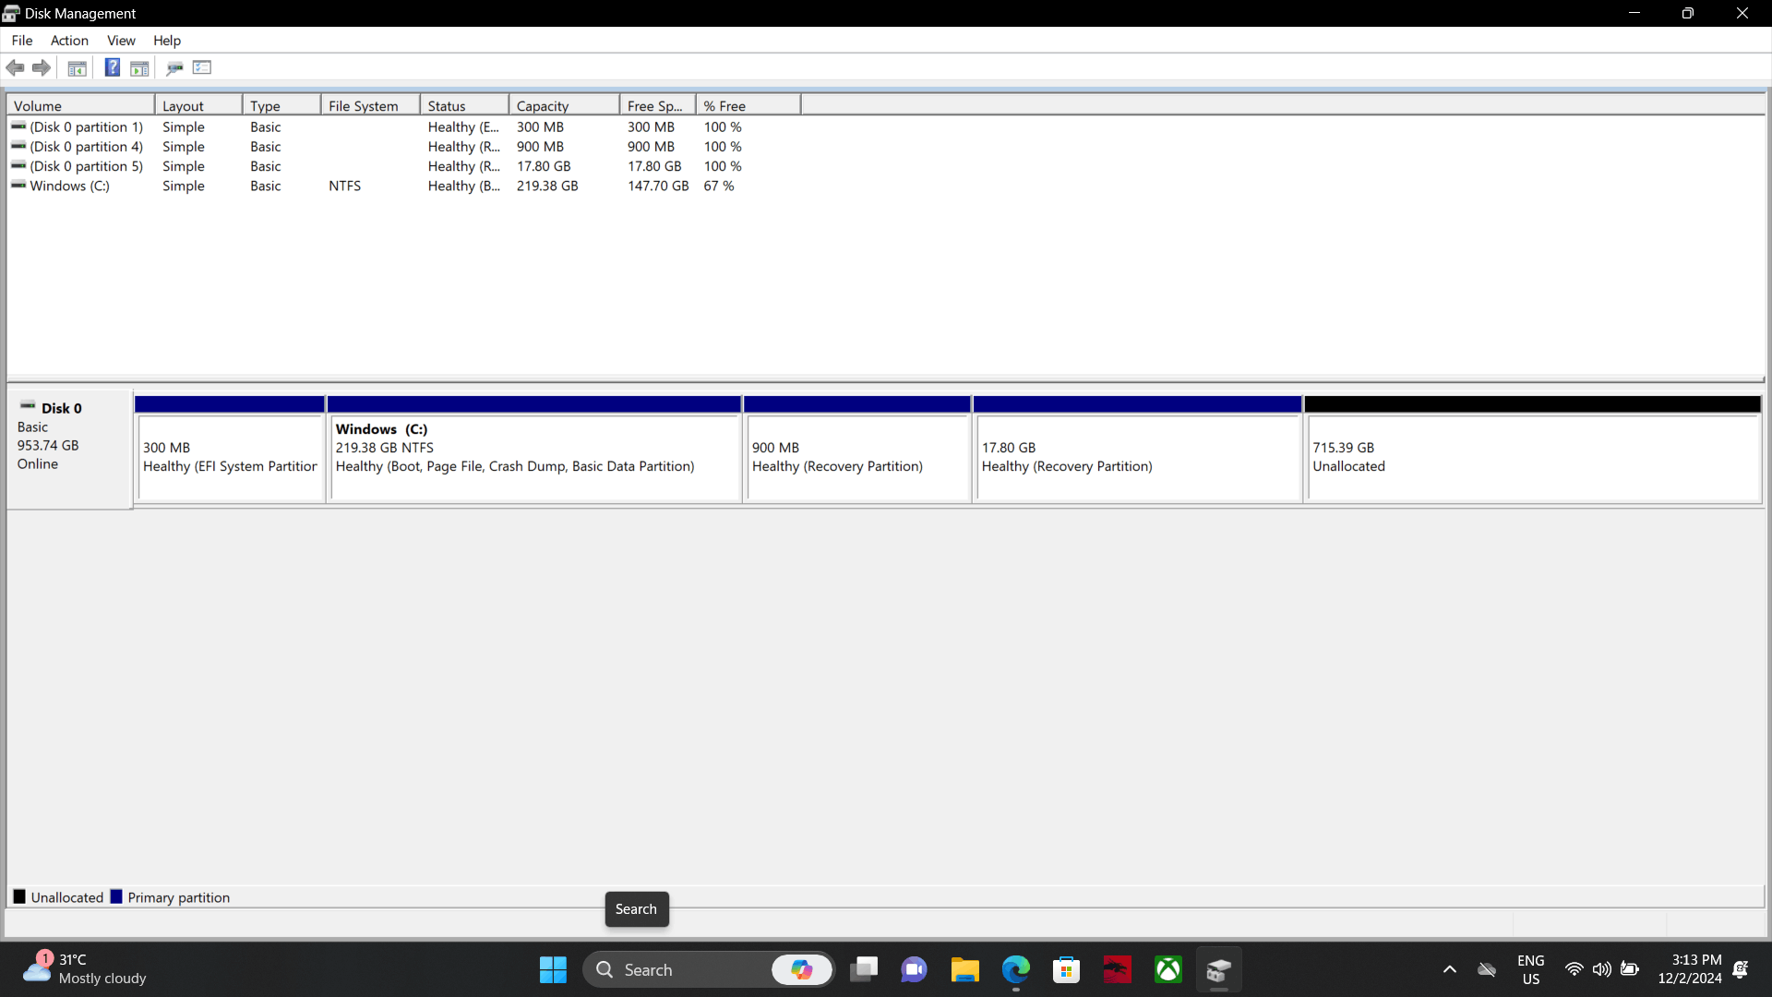This screenshot has width=1772, height=997.
Task: Open Task View on taskbar
Action: [864, 969]
